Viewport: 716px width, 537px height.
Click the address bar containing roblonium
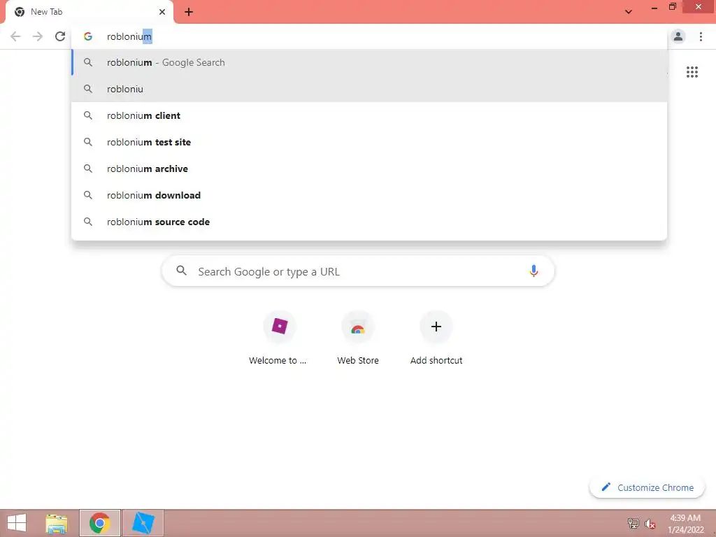pyautogui.click(x=369, y=36)
